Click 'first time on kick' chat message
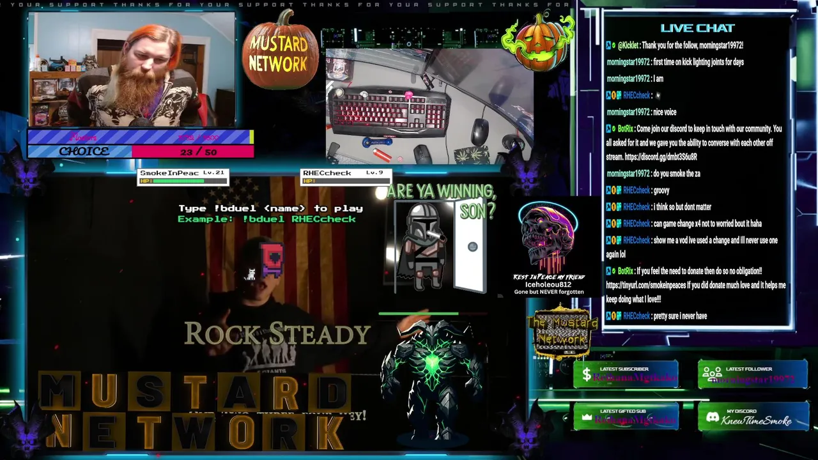818x460 pixels. 675,62
